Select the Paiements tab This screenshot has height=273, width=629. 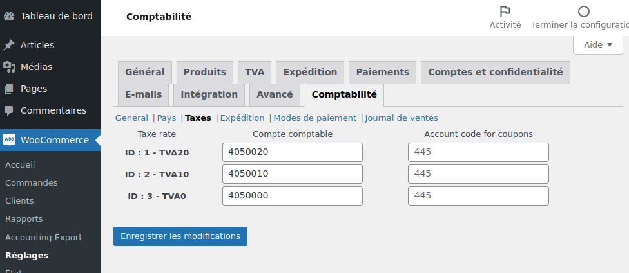[x=382, y=73]
